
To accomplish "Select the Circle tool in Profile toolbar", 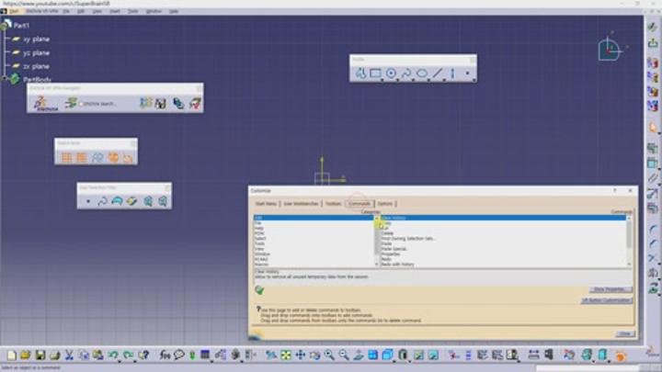I will tap(391, 73).
